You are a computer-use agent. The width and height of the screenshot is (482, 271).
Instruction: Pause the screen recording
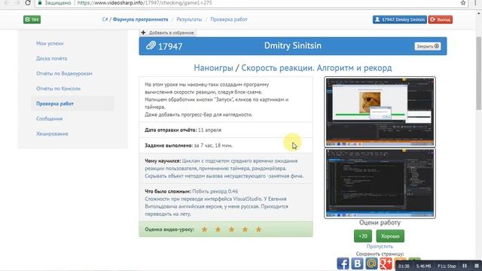465,266
